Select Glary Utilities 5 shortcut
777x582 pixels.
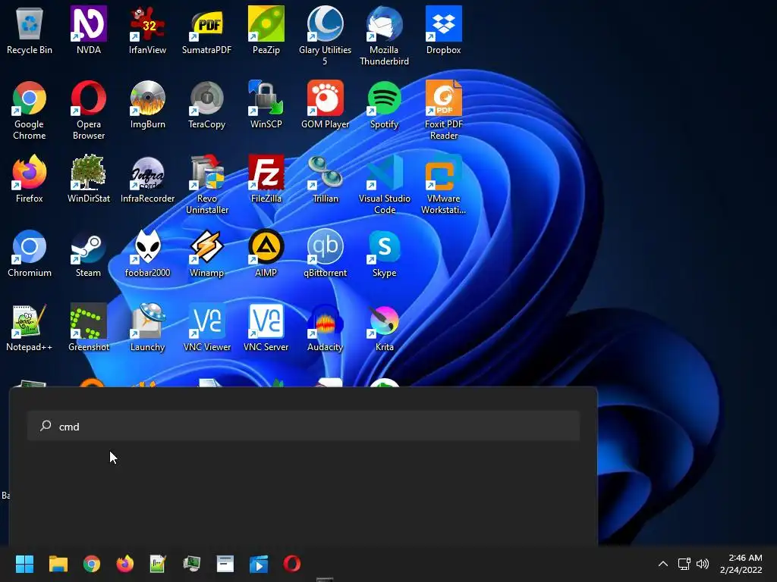325,36
